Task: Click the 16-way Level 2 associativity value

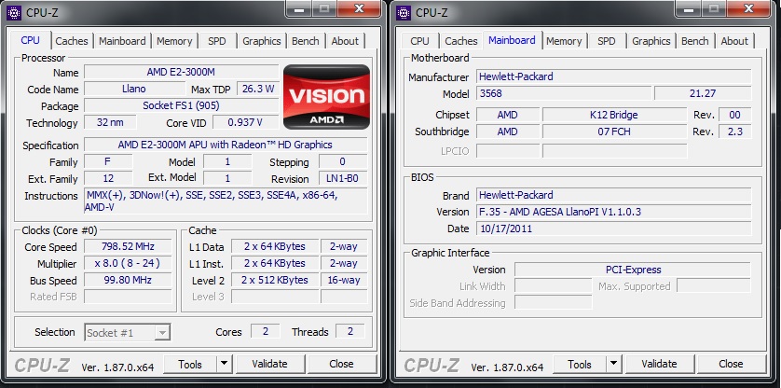Action: [344, 280]
